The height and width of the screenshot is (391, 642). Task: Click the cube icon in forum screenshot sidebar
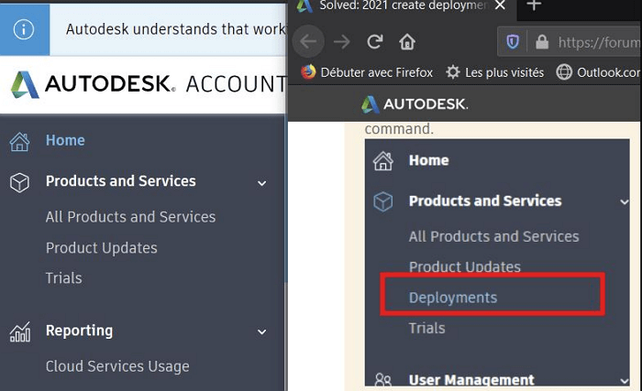tap(383, 201)
